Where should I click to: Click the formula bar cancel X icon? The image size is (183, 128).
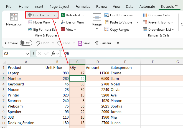40,54
